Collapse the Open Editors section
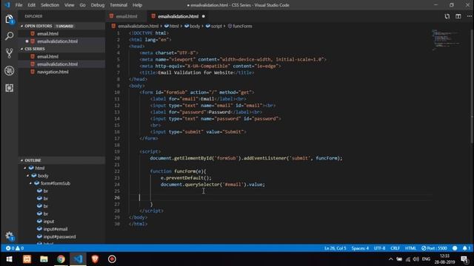This screenshot has width=474, height=266. 21,27
